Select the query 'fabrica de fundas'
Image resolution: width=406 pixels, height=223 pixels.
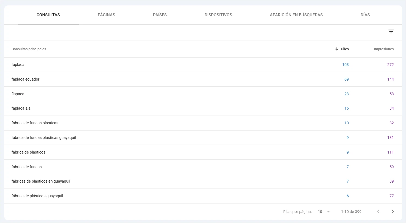pyautogui.click(x=26, y=167)
